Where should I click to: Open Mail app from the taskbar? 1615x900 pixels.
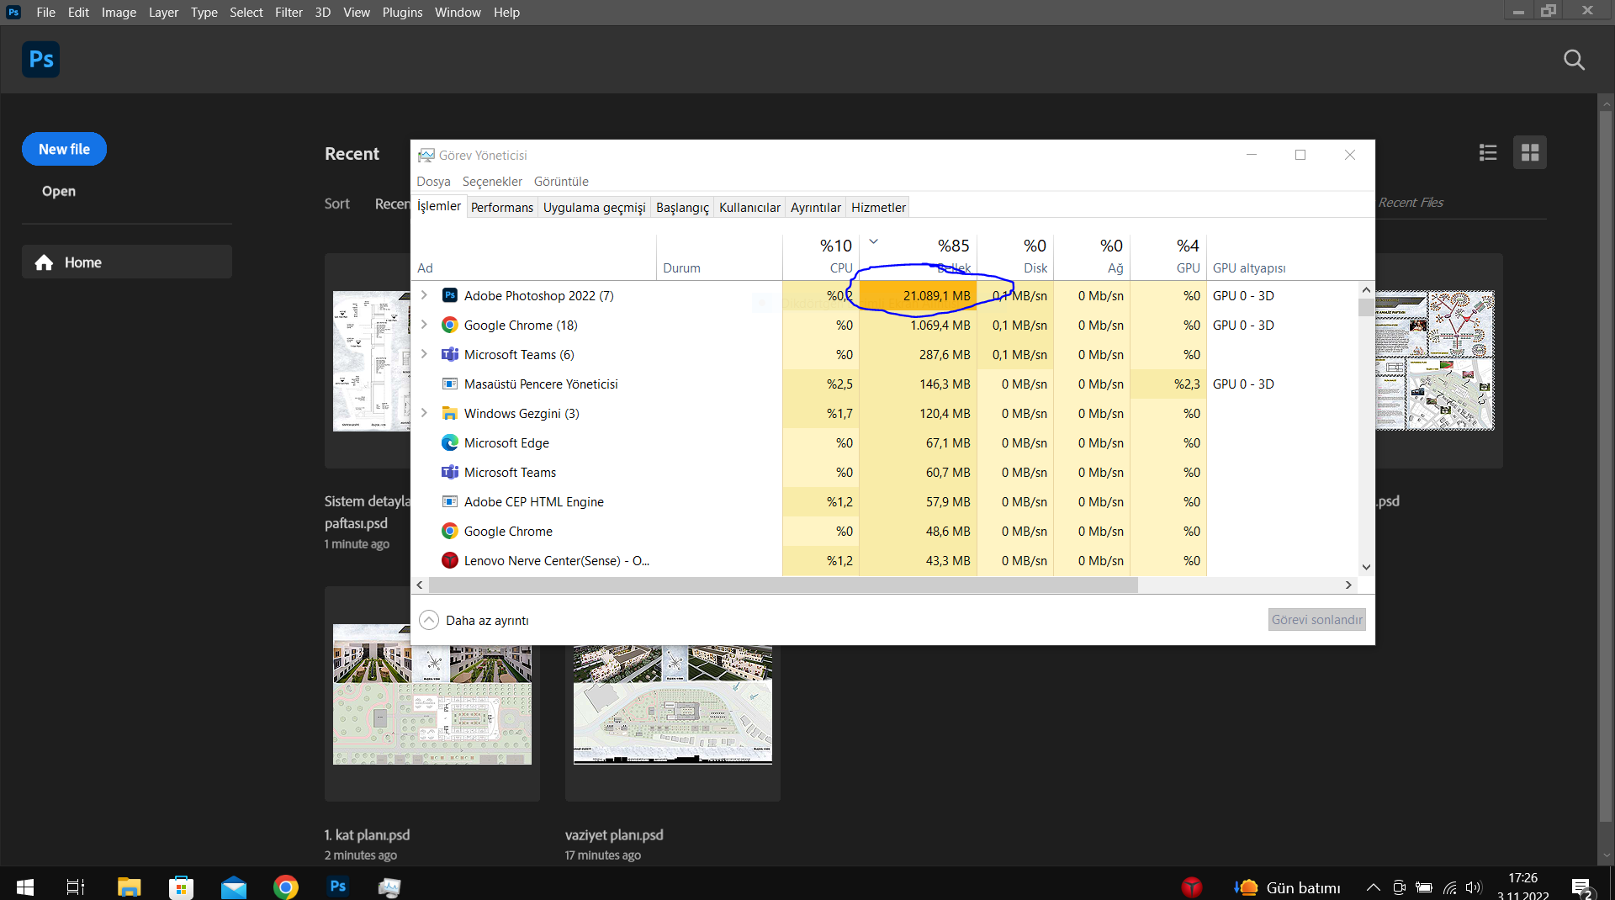click(234, 887)
